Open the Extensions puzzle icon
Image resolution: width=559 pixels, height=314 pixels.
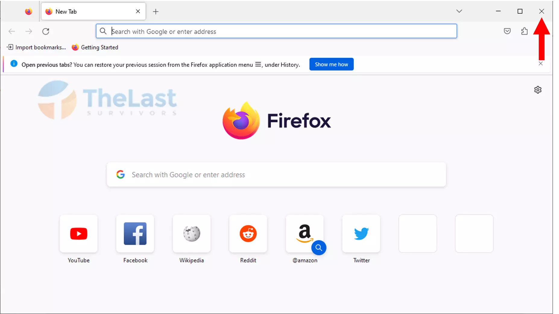pyautogui.click(x=524, y=31)
